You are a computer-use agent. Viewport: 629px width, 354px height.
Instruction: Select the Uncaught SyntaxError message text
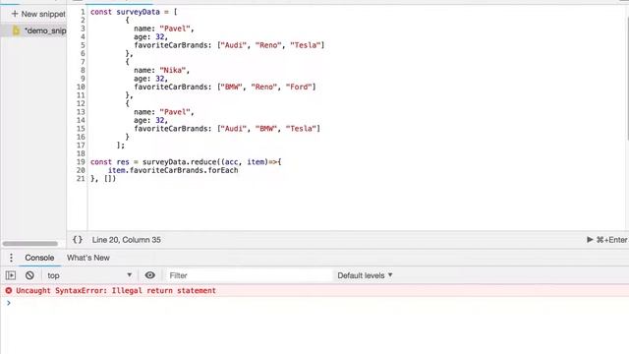tap(116, 290)
